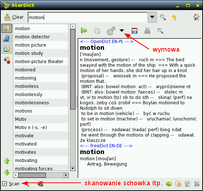Select 'motion study' in the word list

[x=41, y=53]
